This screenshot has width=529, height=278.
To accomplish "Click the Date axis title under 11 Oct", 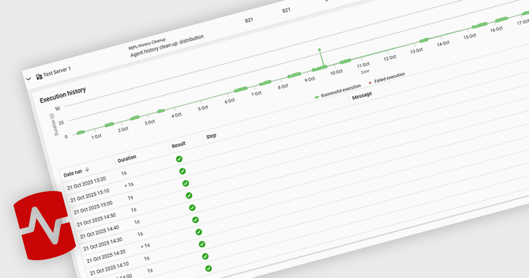I will coord(365,71).
